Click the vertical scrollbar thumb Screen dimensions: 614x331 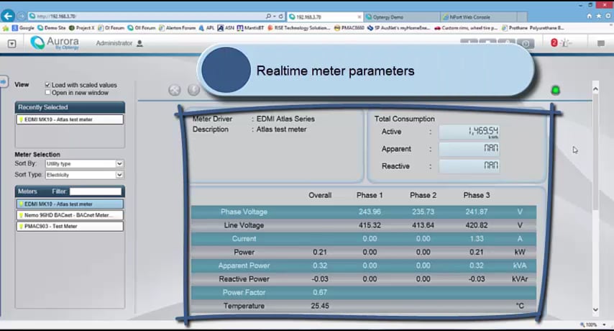(x=595, y=153)
